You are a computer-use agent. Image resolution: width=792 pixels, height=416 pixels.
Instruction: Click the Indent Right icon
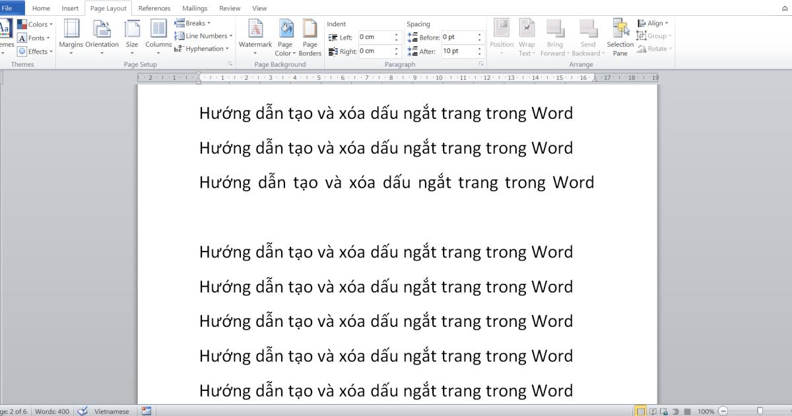click(x=332, y=51)
